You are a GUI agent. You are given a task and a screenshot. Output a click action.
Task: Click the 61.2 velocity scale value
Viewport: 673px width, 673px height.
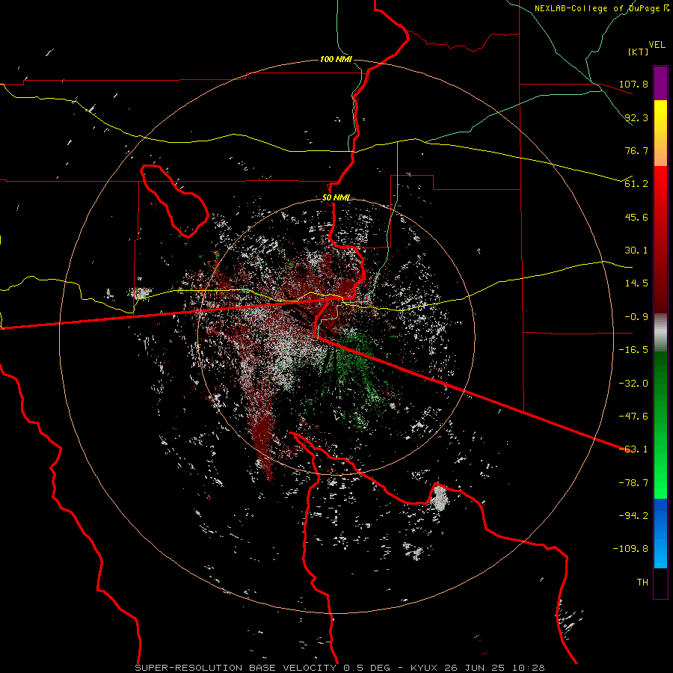pyautogui.click(x=636, y=184)
